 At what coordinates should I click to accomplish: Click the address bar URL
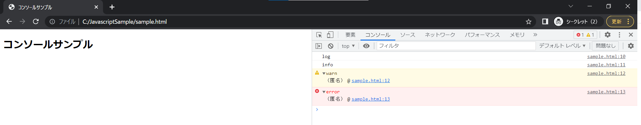tap(124, 21)
